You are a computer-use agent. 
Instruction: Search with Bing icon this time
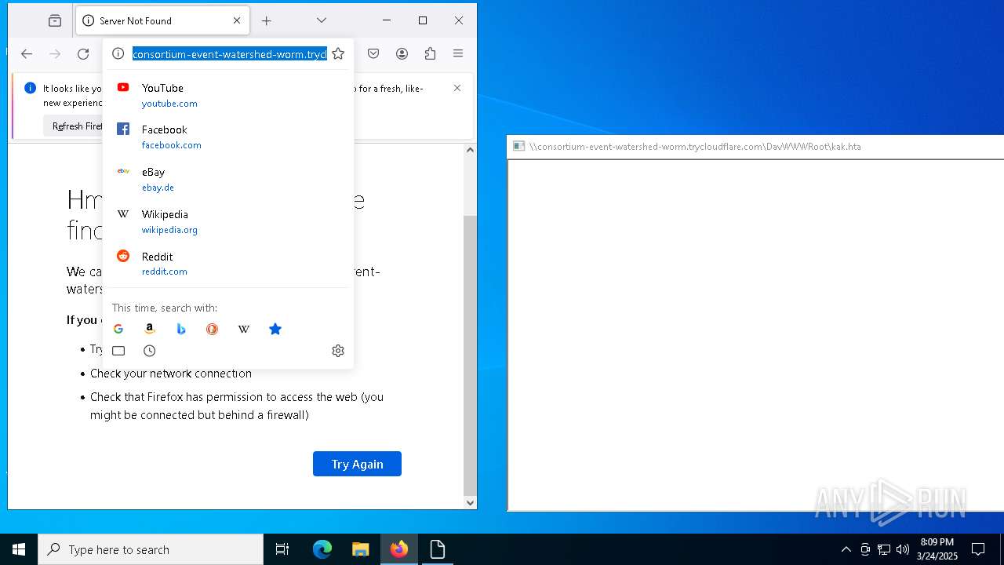tap(181, 329)
